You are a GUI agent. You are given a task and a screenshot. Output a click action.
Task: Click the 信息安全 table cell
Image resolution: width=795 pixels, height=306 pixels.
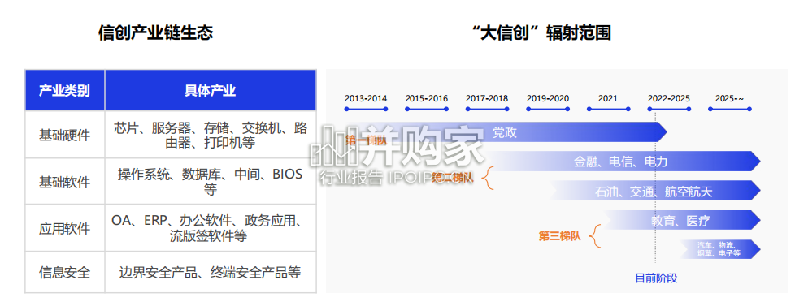[x=65, y=272]
